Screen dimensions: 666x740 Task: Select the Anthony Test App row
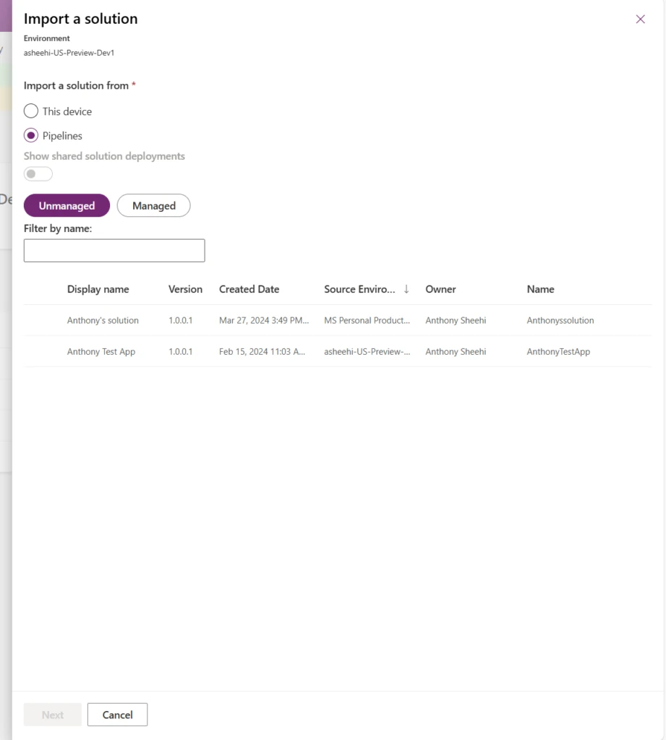(101, 352)
